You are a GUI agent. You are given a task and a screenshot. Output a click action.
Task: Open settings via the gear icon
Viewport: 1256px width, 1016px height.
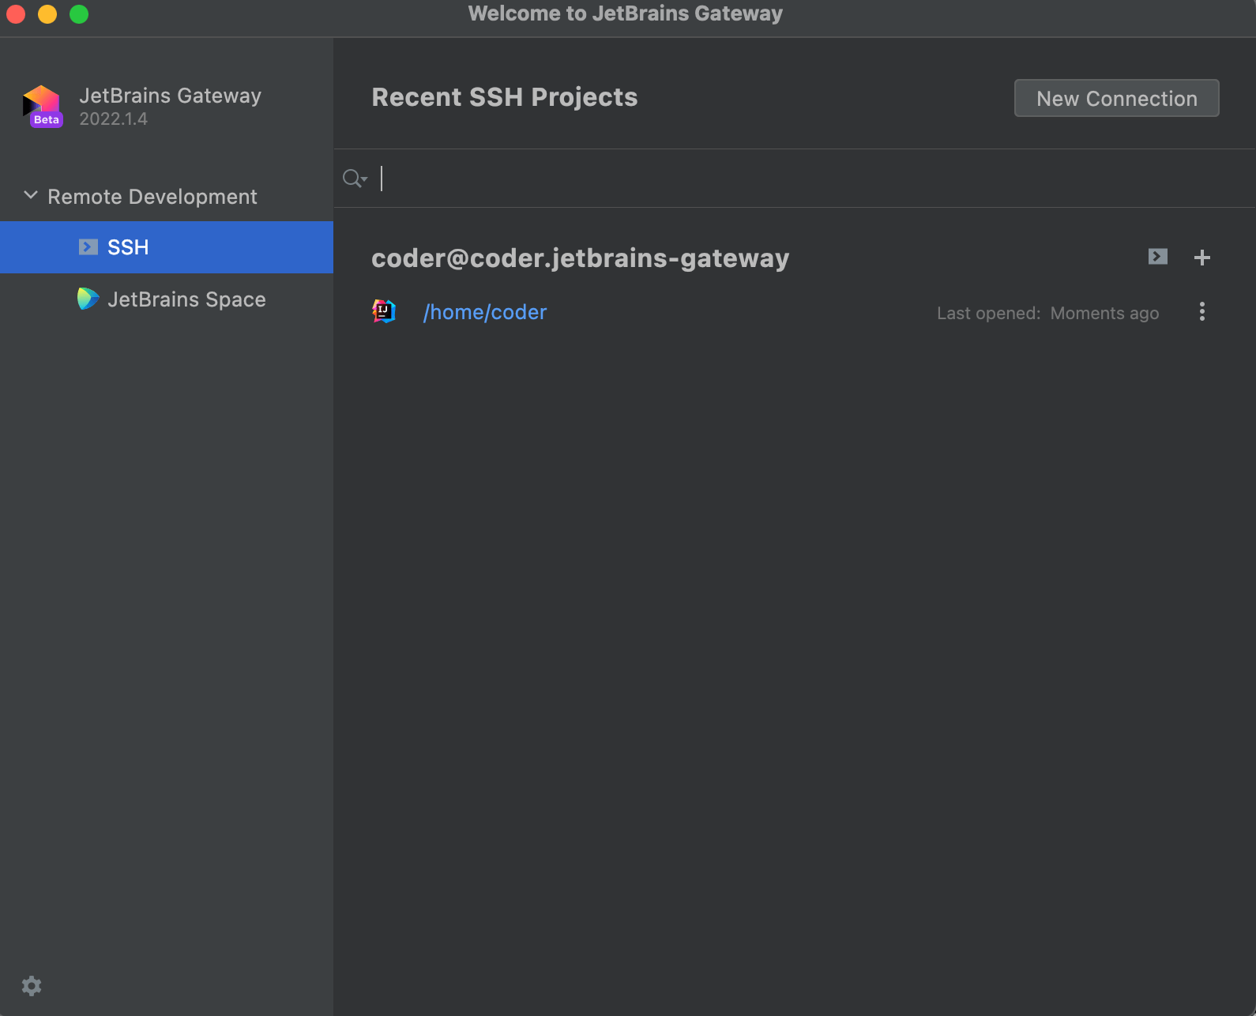[32, 986]
